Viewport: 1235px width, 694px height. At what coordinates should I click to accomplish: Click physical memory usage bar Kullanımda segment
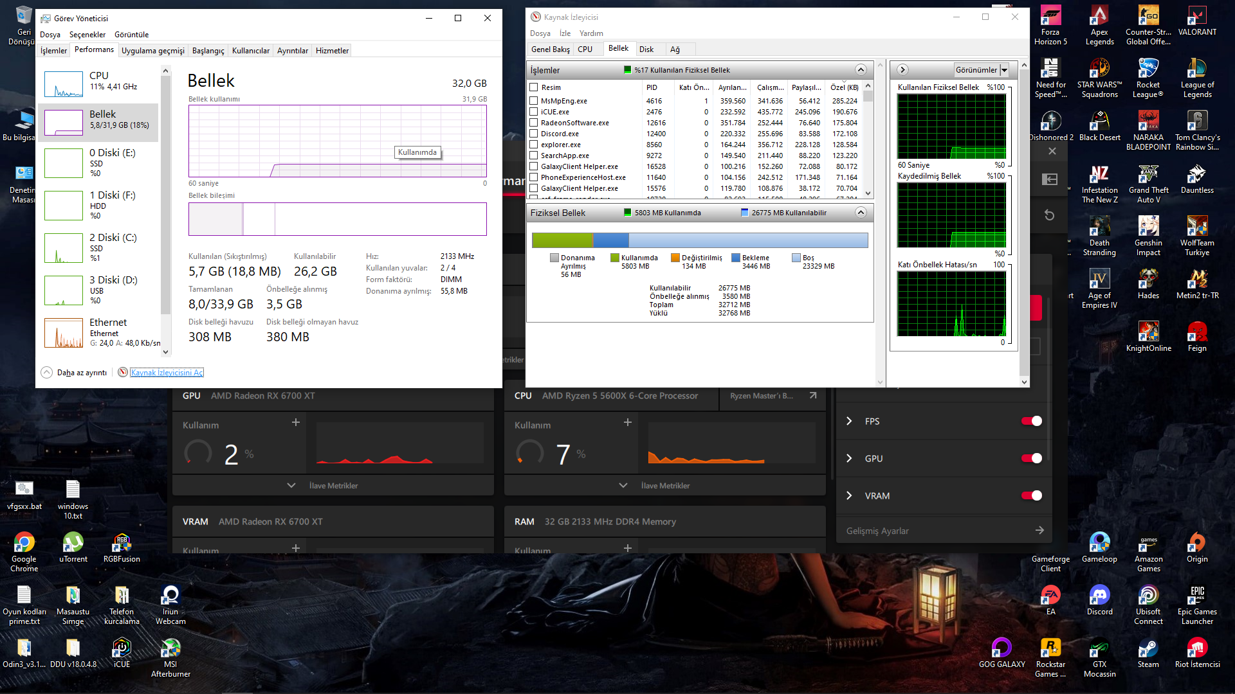click(562, 240)
